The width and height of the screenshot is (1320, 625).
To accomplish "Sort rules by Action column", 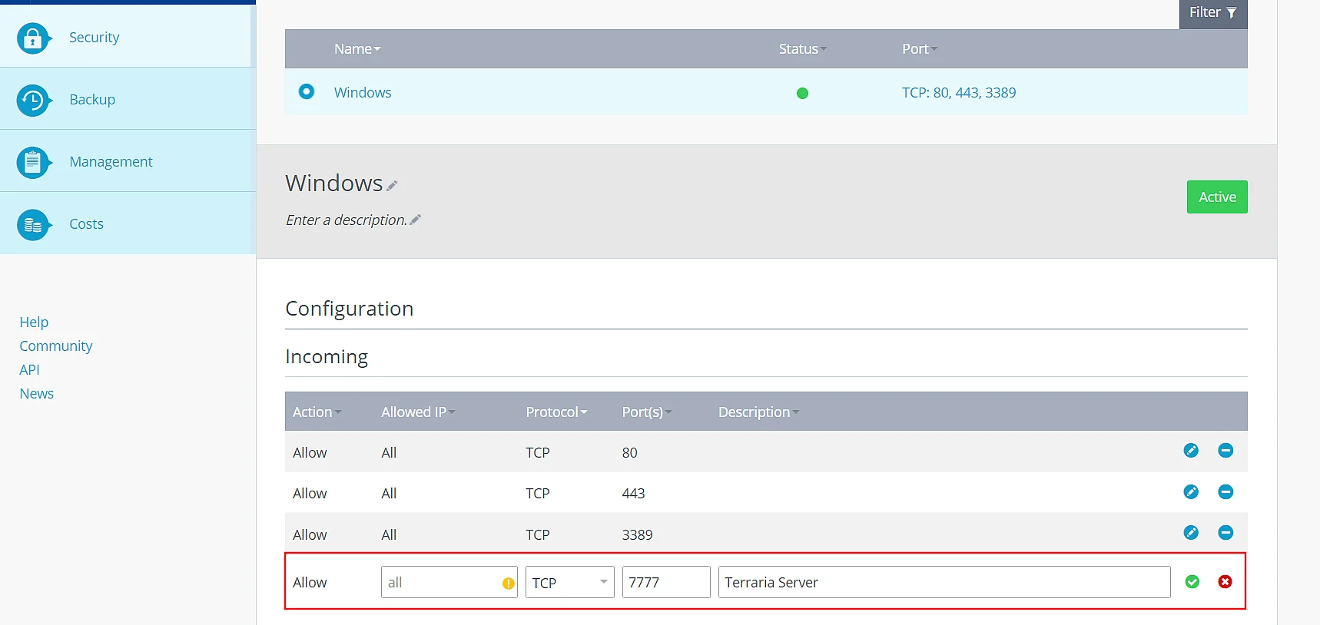I will click(317, 412).
